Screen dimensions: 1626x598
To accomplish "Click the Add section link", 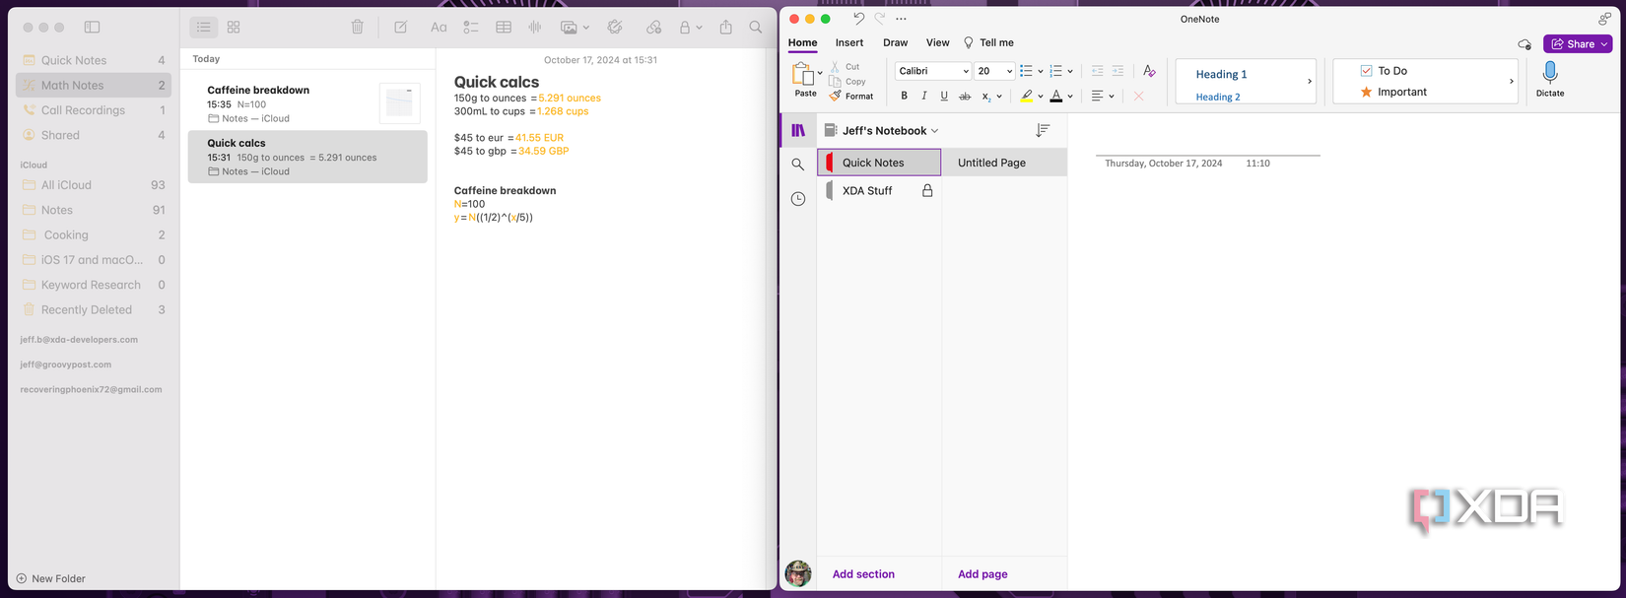I will coord(863,573).
